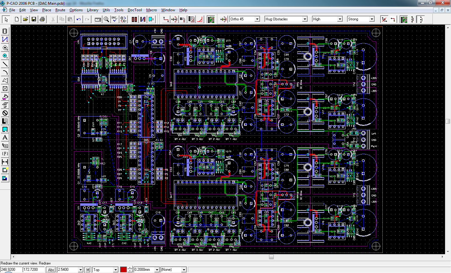Open the 0.2000mm line width dropdown
The width and height of the screenshot is (451, 273).
click(x=157, y=270)
